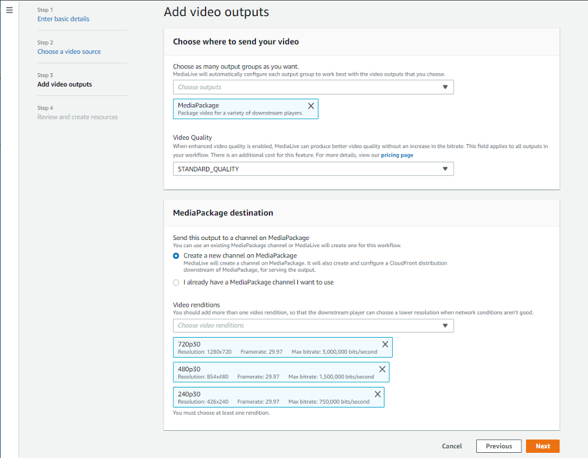Open the hamburger navigation menu
Screen dimensions: 588x458
point(9,10)
